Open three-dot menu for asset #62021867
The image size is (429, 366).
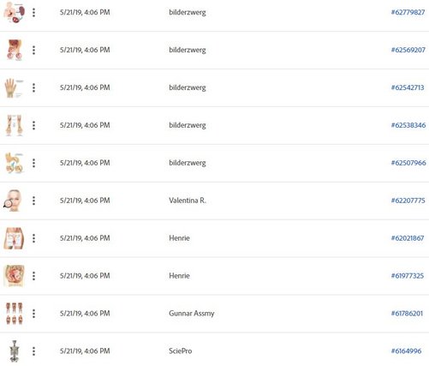pyautogui.click(x=33, y=238)
